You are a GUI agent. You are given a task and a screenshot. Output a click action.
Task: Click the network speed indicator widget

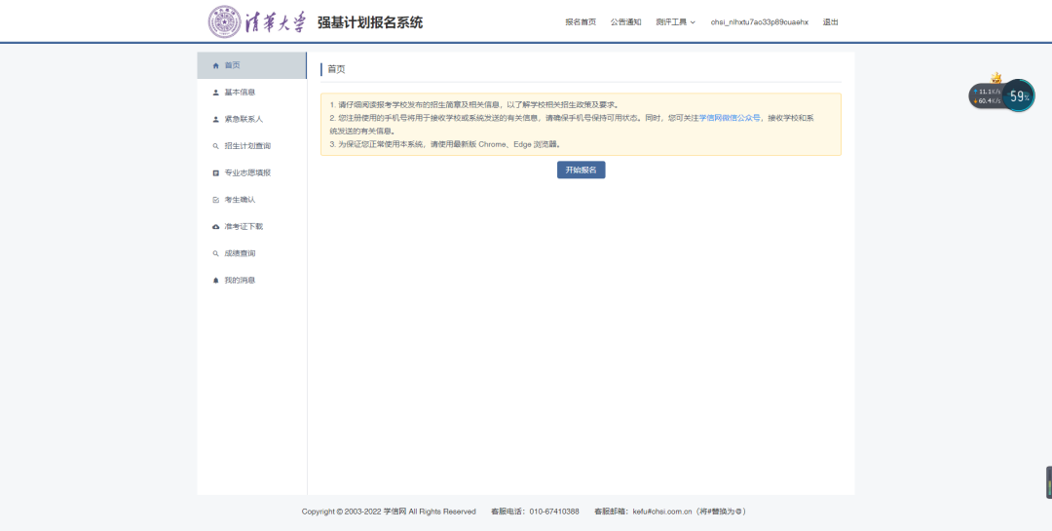tap(986, 96)
